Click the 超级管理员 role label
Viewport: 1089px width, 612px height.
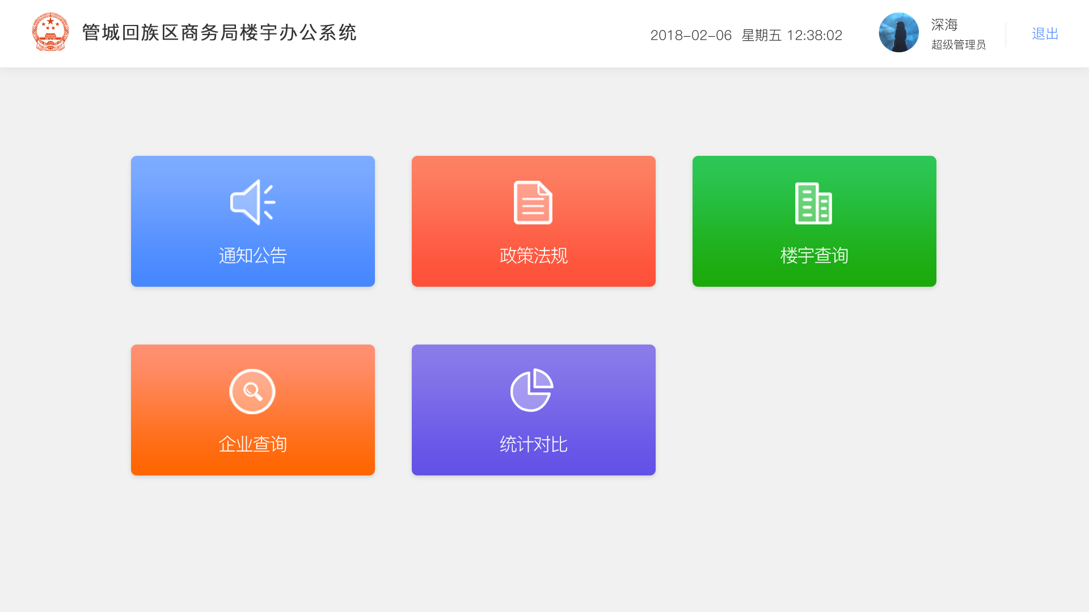(959, 45)
